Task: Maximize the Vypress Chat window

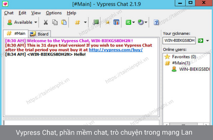Action: 190,3
